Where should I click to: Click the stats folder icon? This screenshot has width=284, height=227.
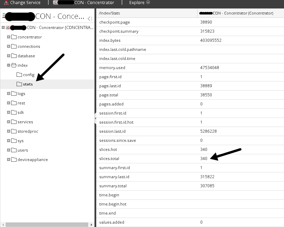[19, 84]
